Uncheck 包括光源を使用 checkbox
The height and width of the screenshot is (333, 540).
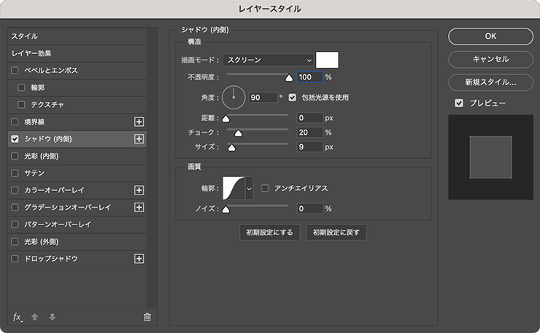point(293,97)
